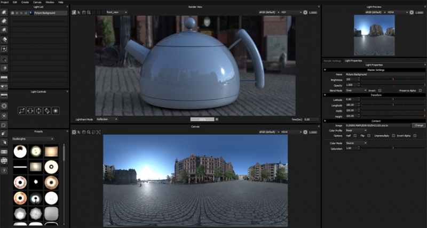
Task: Click the blue icon before Picture Background name
Action: [31, 13]
